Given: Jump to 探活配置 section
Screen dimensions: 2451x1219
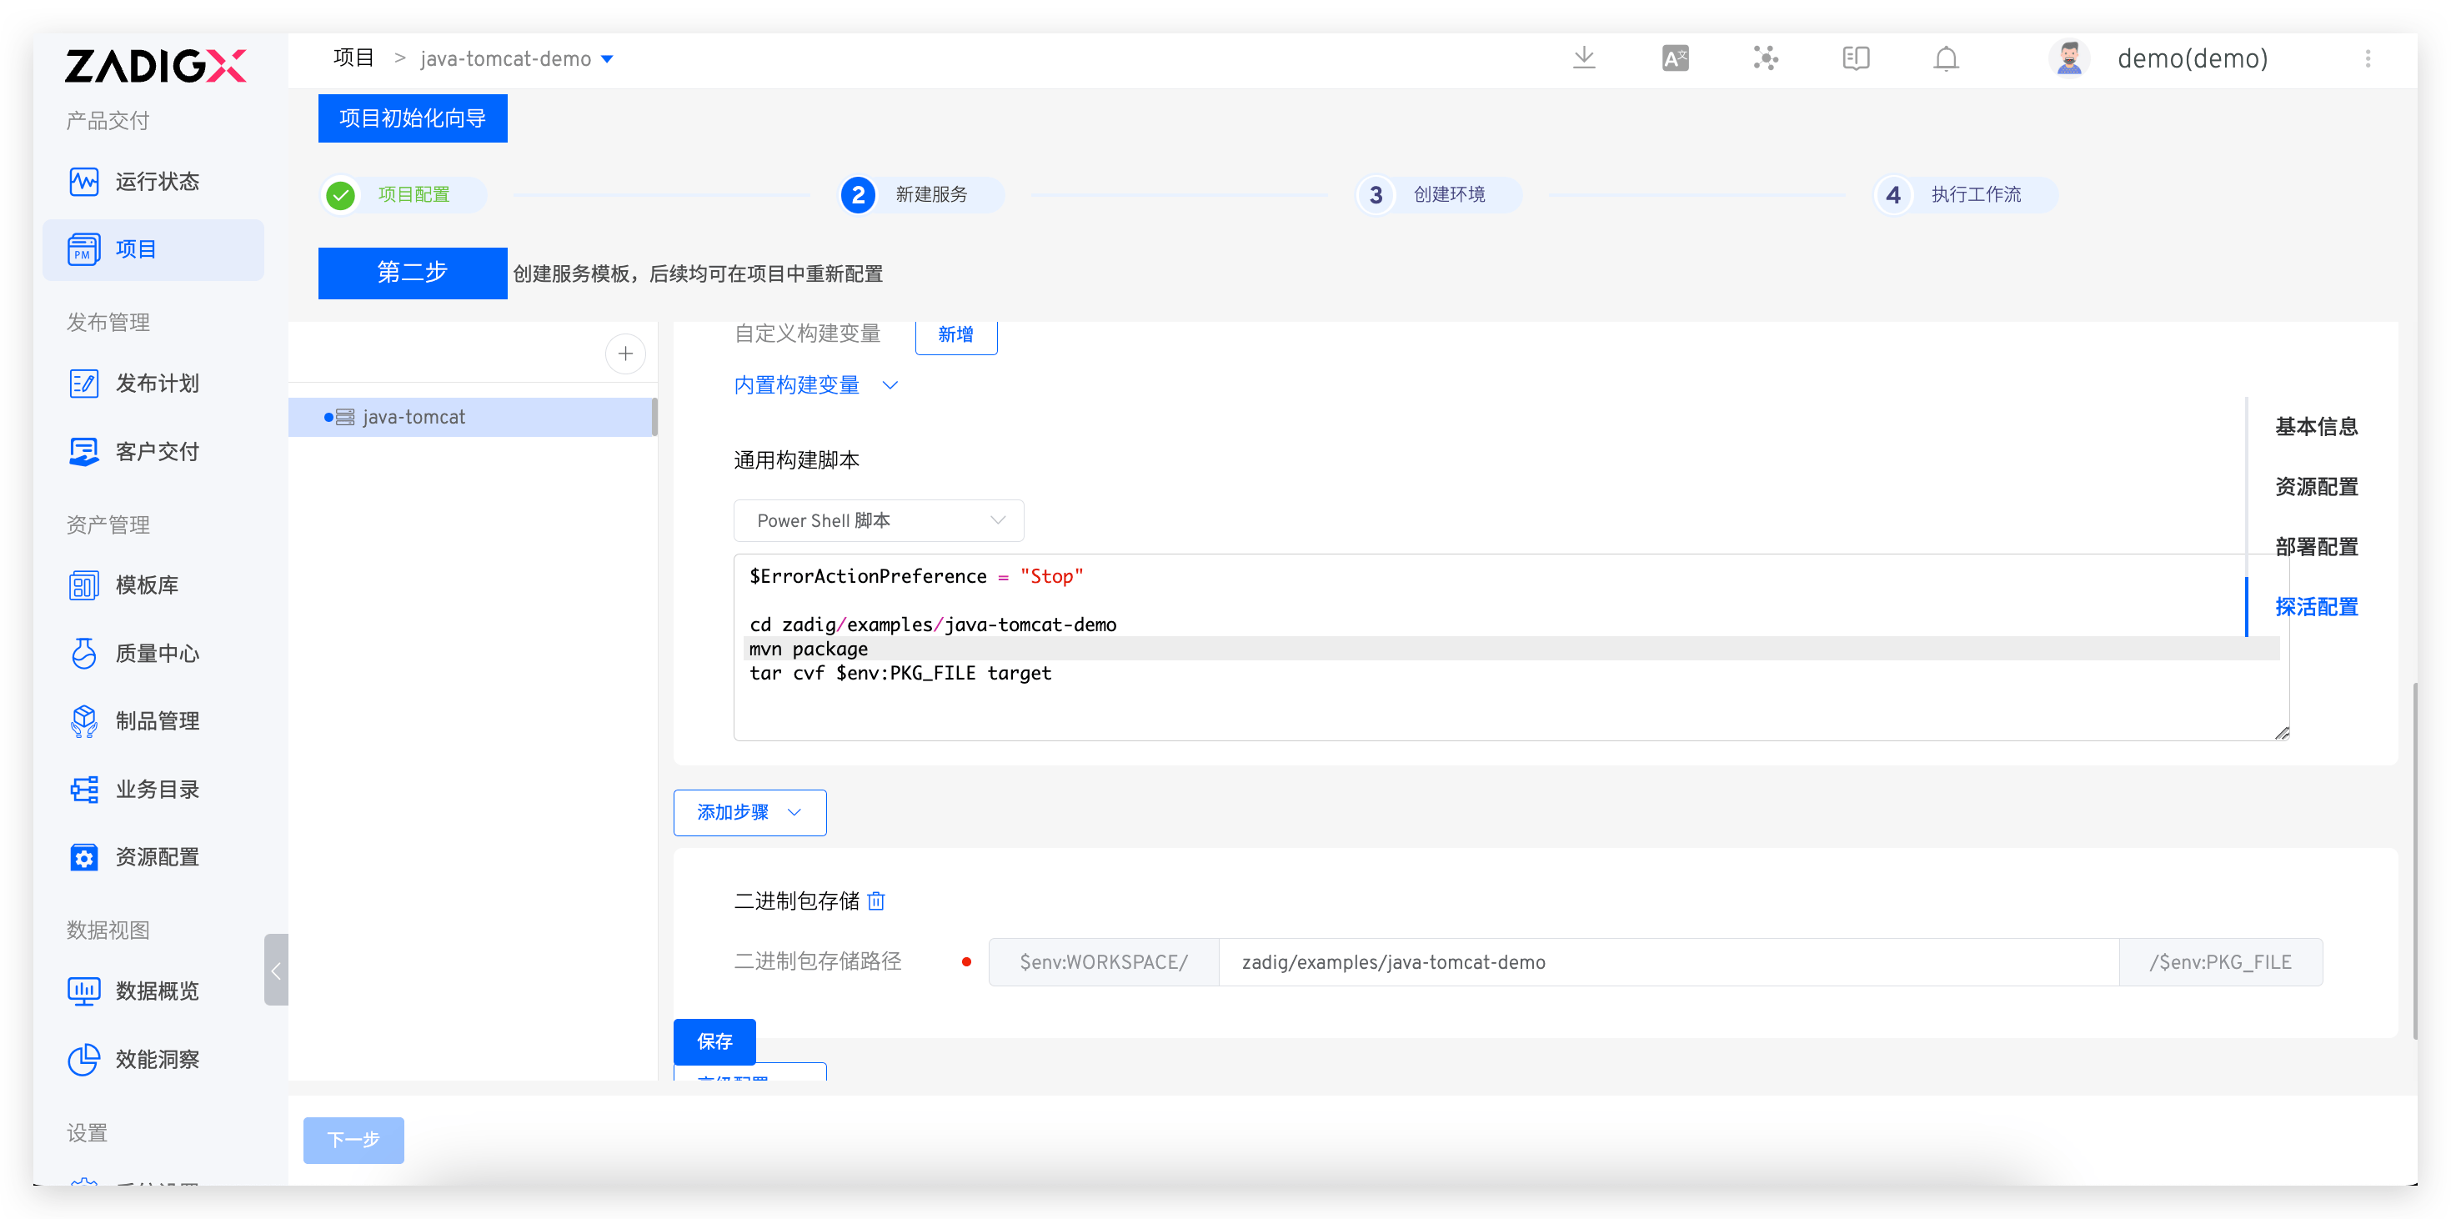Looking at the screenshot, I should 2316,606.
